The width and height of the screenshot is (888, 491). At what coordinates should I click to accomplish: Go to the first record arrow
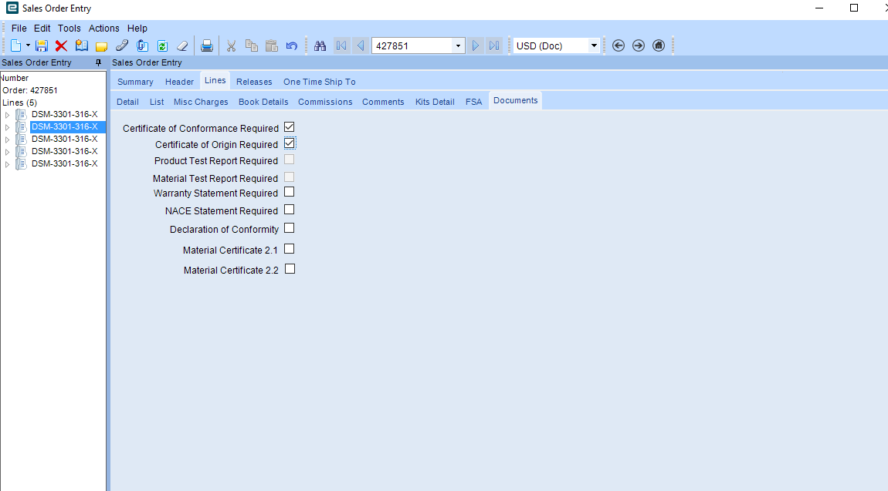click(341, 45)
